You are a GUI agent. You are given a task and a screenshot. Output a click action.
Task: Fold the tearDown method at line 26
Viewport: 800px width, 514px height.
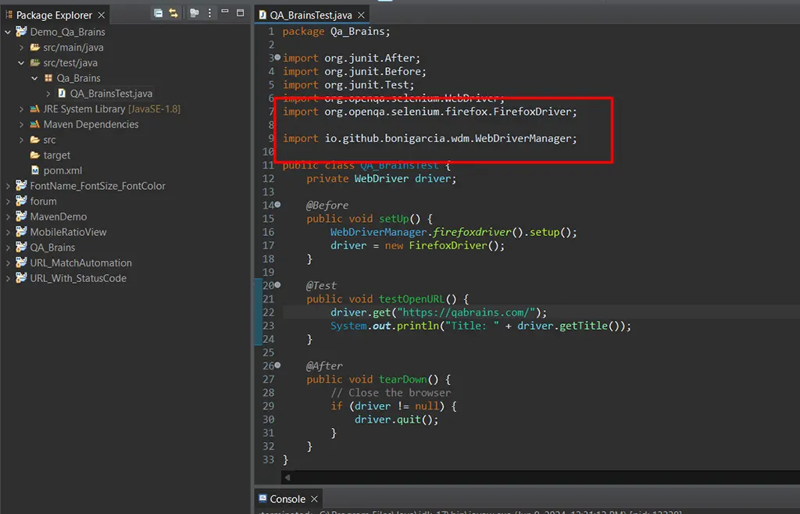tap(277, 366)
